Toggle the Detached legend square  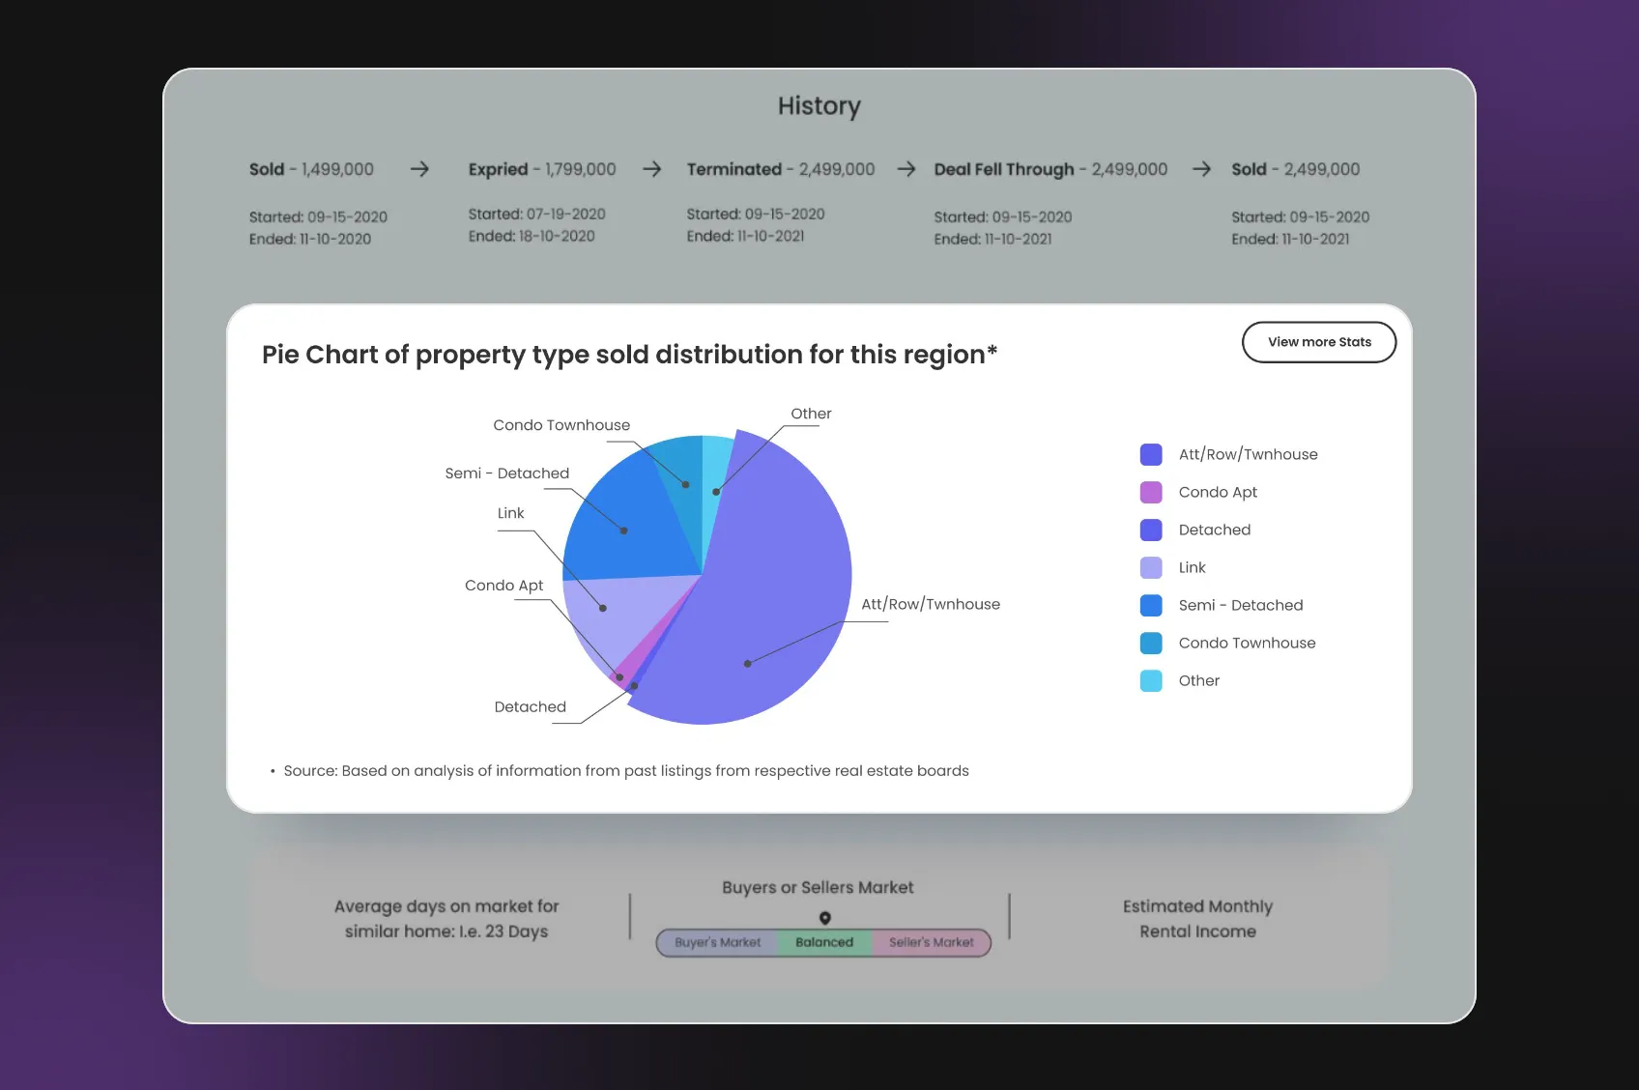1151,530
